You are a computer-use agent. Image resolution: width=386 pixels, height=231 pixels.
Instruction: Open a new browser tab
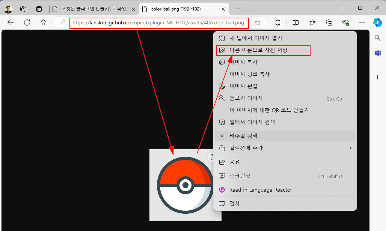(237, 9)
